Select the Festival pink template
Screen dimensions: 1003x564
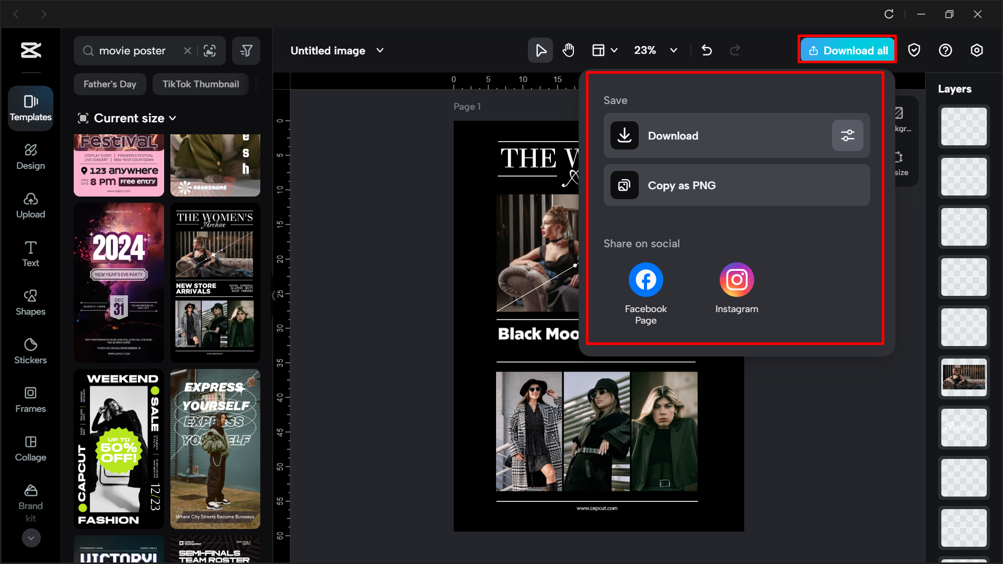click(119, 165)
